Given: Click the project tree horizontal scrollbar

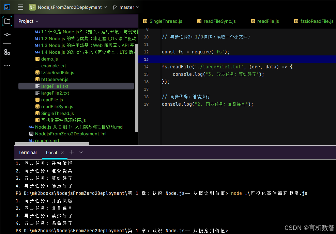Looking at the screenshot, I should (52, 144).
